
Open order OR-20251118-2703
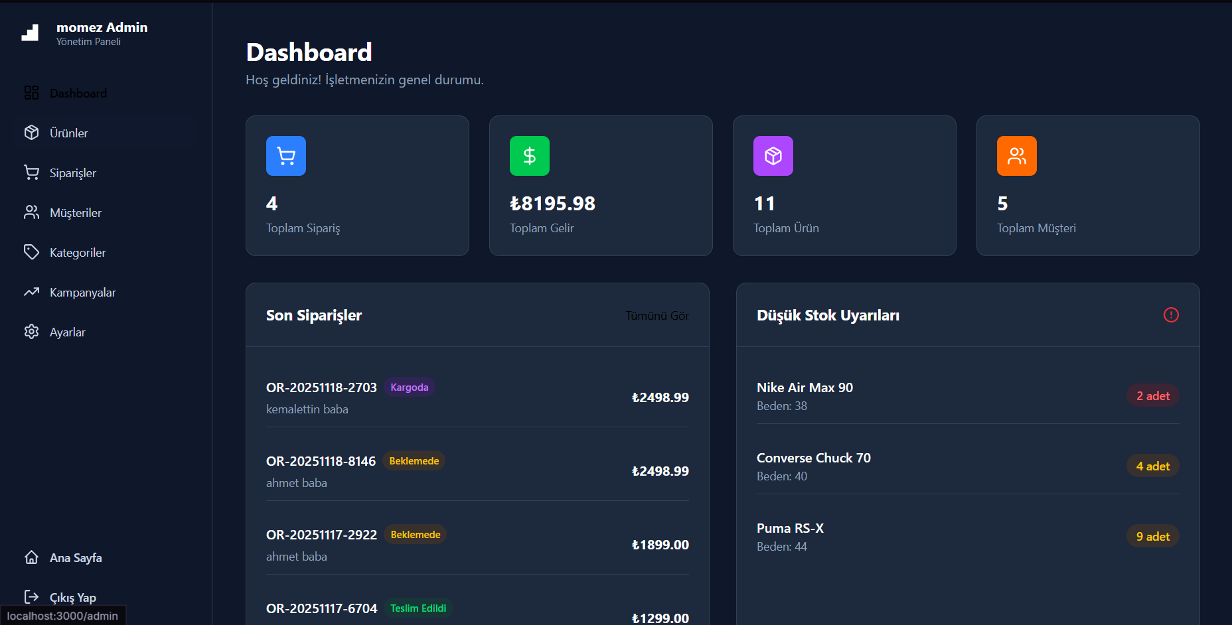coord(321,387)
